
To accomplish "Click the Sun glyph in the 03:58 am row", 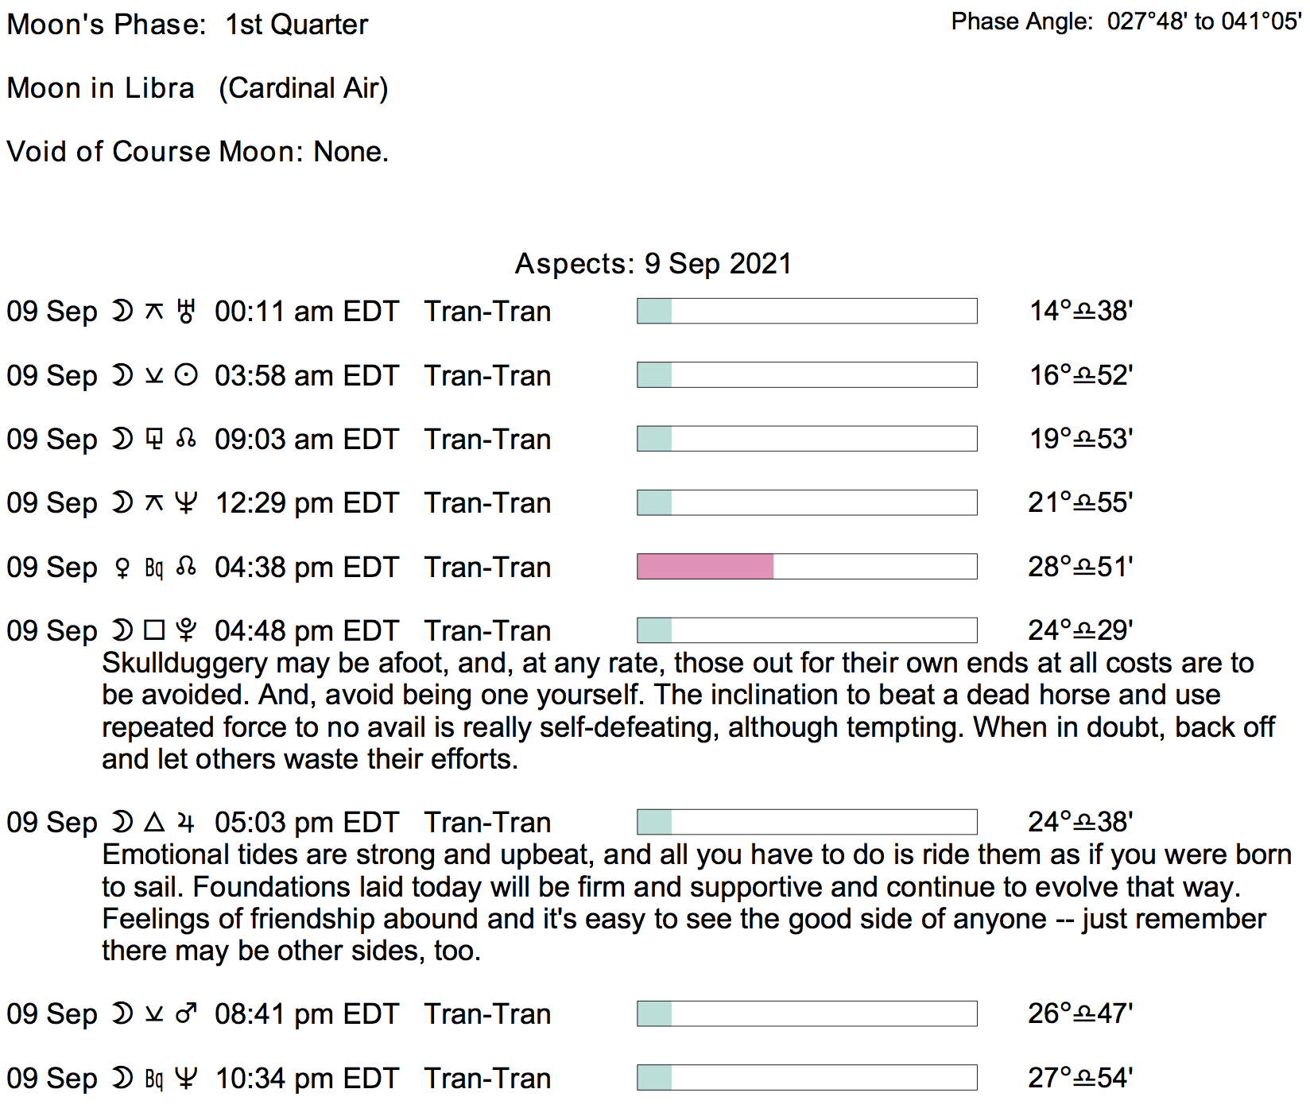I will 186,375.
